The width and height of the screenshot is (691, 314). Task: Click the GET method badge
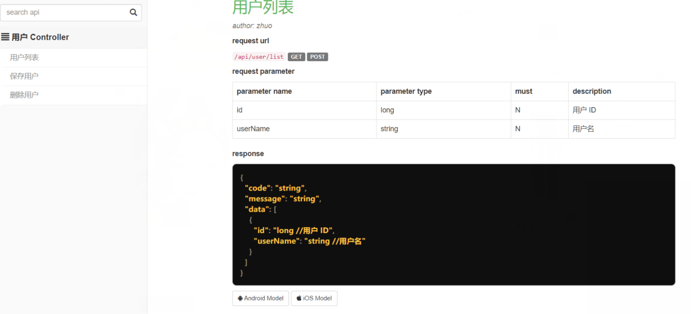point(296,57)
